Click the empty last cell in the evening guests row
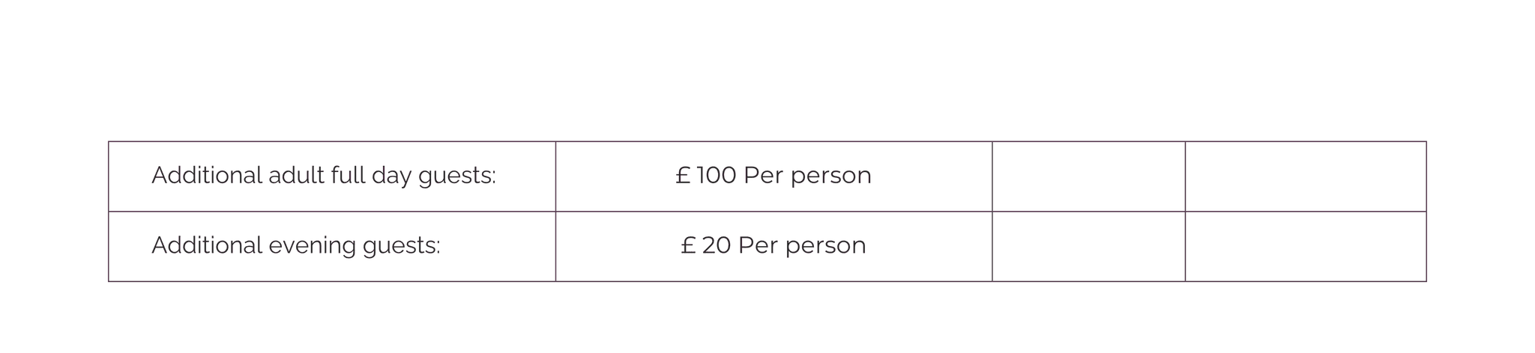Image resolution: width=1535 pixels, height=353 pixels. (x=1306, y=247)
